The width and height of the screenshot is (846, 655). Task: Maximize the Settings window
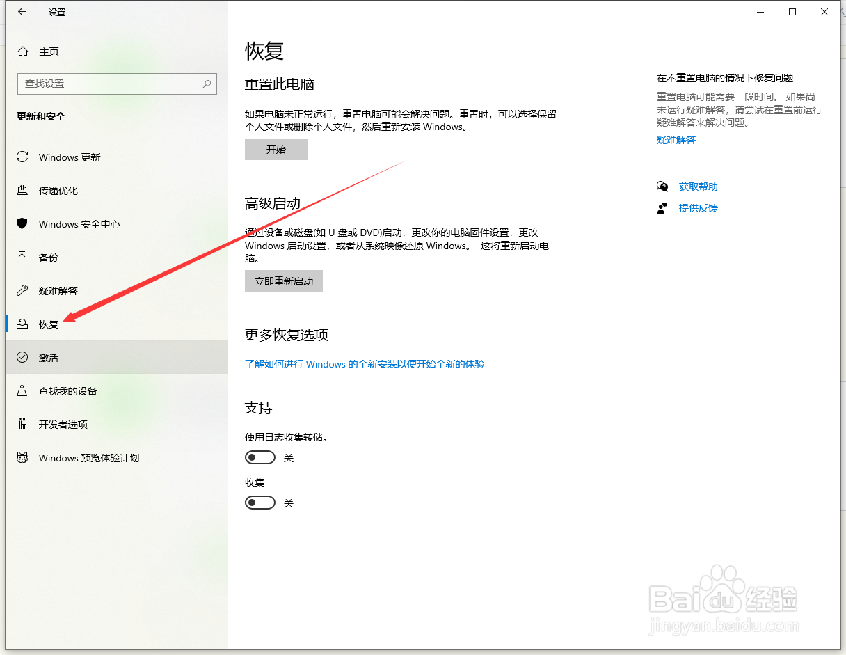coord(792,12)
